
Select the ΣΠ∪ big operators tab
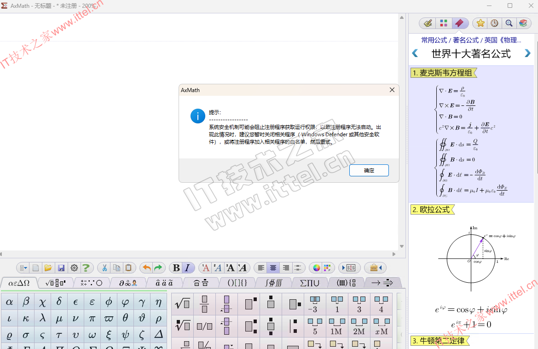click(x=309, y=283)
